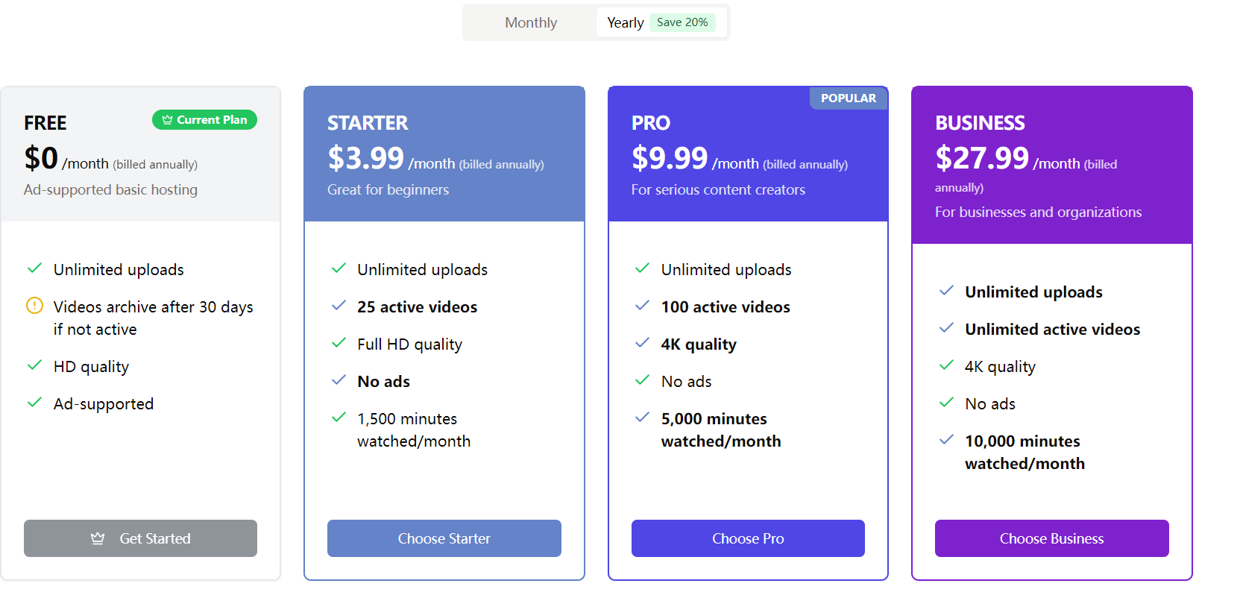Click the BUSINESS plan heading
This screenshot has width=1240, height=598.
(980, 123)
